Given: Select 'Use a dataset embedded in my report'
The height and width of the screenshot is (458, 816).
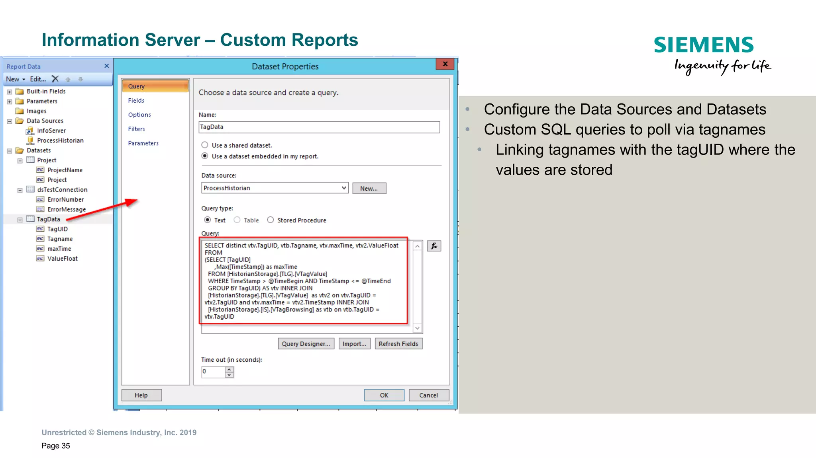Looking at the screenshot, I should tap(205, 156).
